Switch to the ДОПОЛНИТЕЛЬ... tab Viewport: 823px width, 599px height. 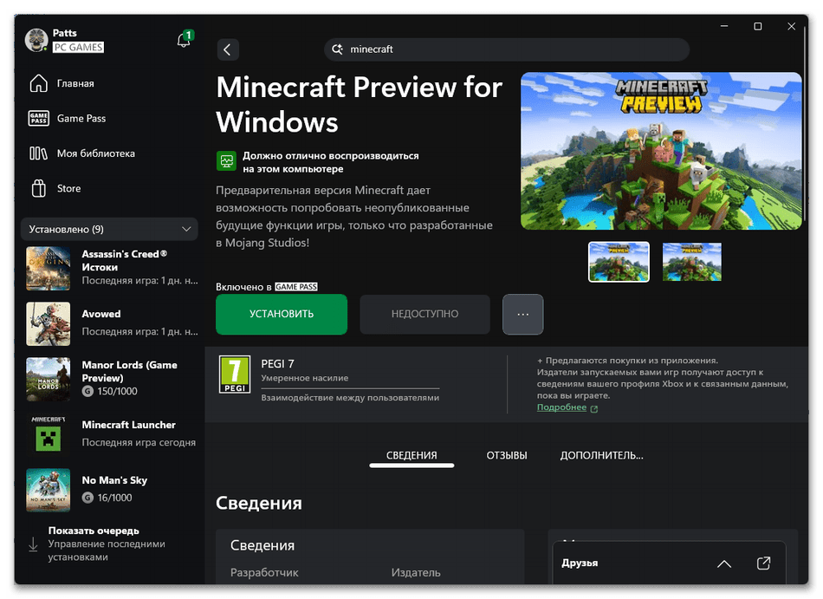tap(601, 456)
